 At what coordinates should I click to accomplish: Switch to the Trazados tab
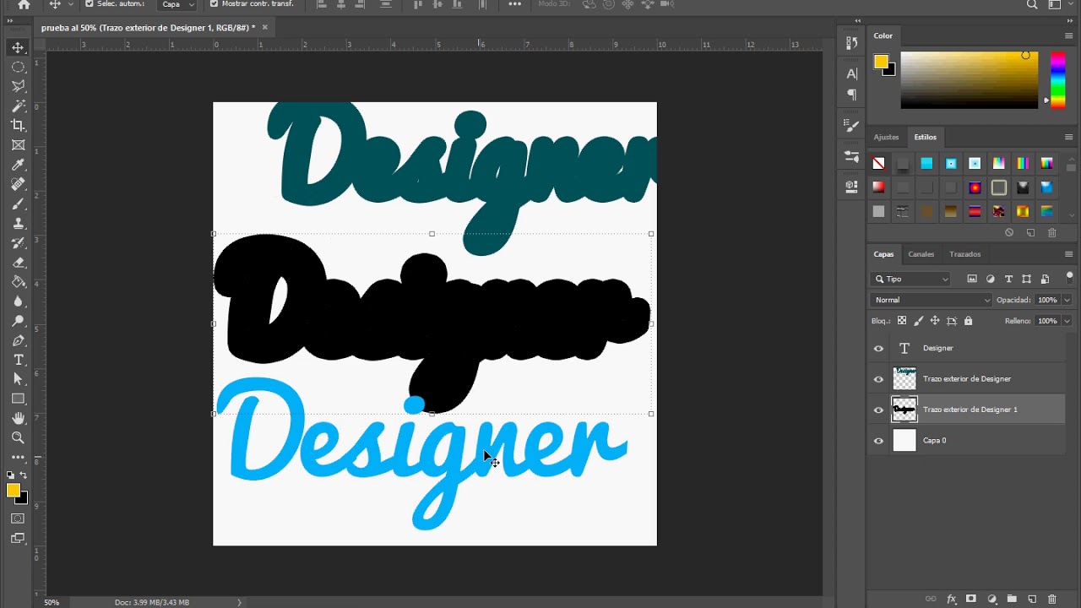964,254
